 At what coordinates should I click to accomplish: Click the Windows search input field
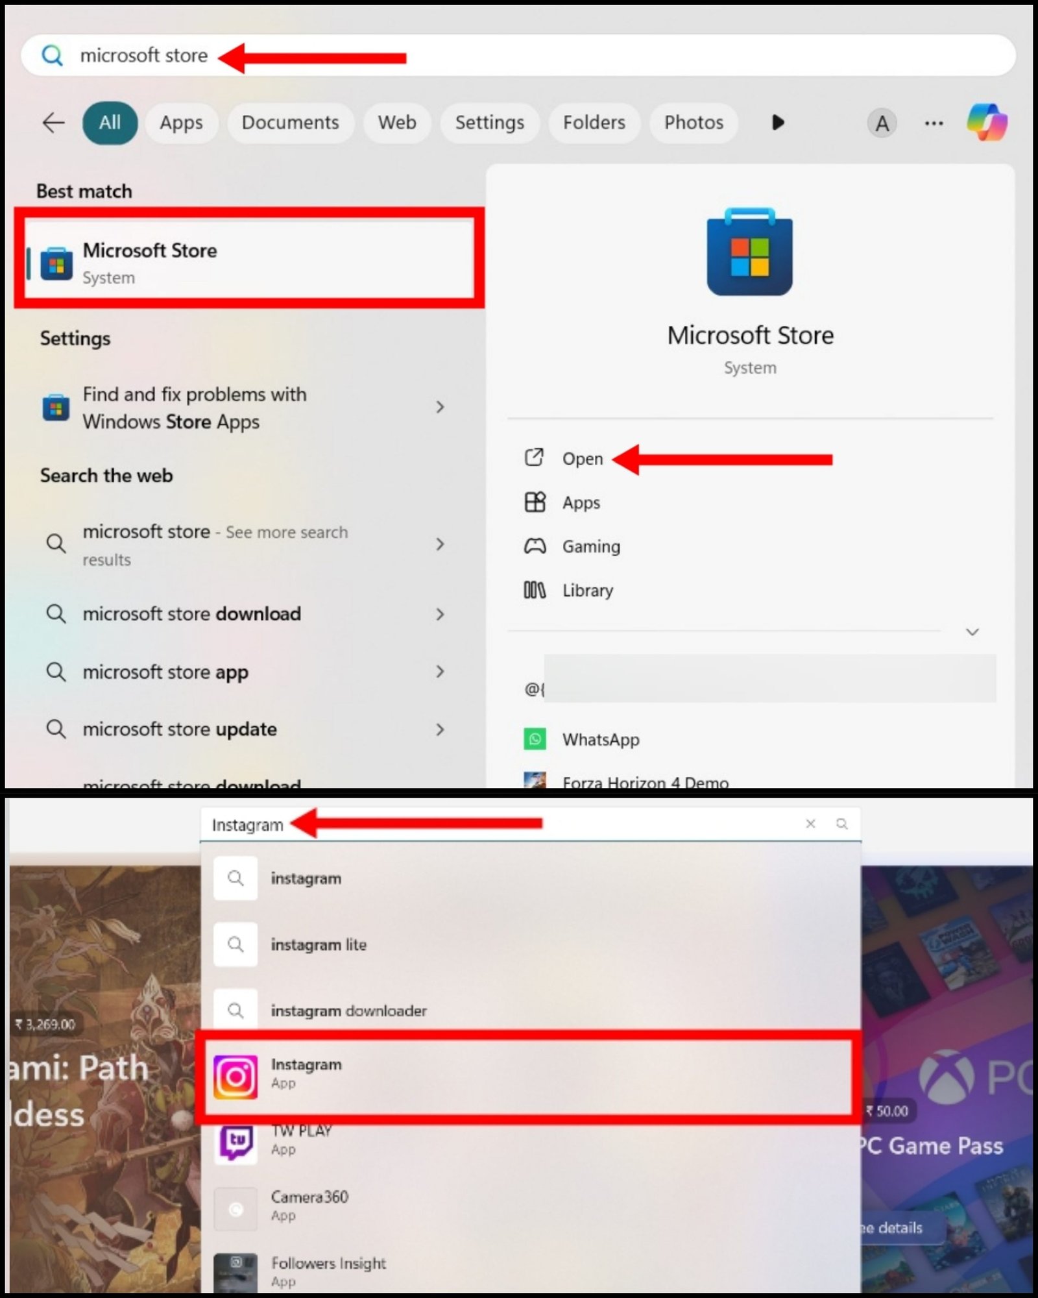click(518, 56)
